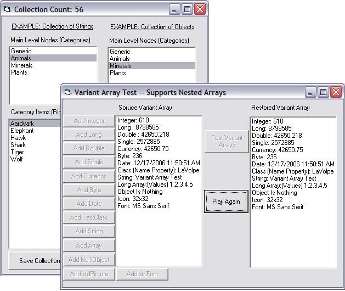Select Plants in the objects category list
Image resolution: width=345 pixels, height=291 pixels.
(x=118, y=73)
